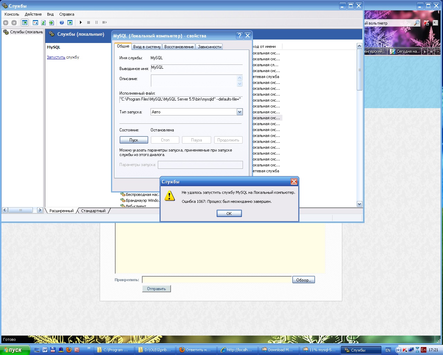
Task: Open the Вид menu
Action: click(x=51, y=14)
